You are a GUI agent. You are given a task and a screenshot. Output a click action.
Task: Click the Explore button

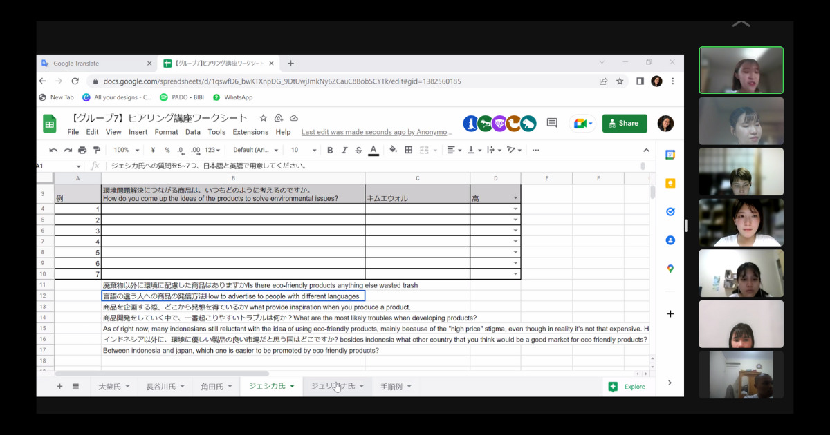coord(627,387)
